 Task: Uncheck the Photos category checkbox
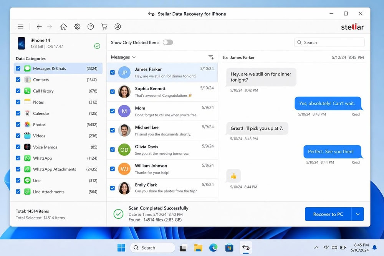click(18, 125)
